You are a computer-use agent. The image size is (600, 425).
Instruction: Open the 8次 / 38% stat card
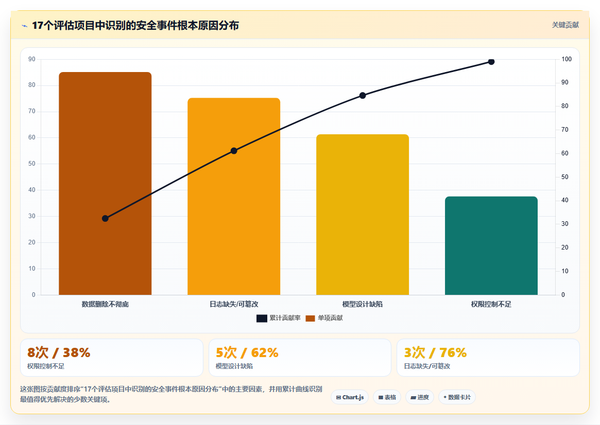pyautogui.click(x=112, y=358)
